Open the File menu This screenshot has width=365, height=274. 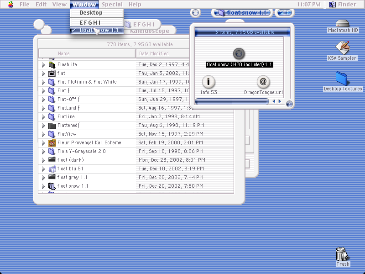(x=25, y=4)
